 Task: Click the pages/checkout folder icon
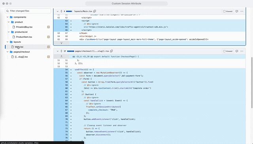tap(11, 52)
